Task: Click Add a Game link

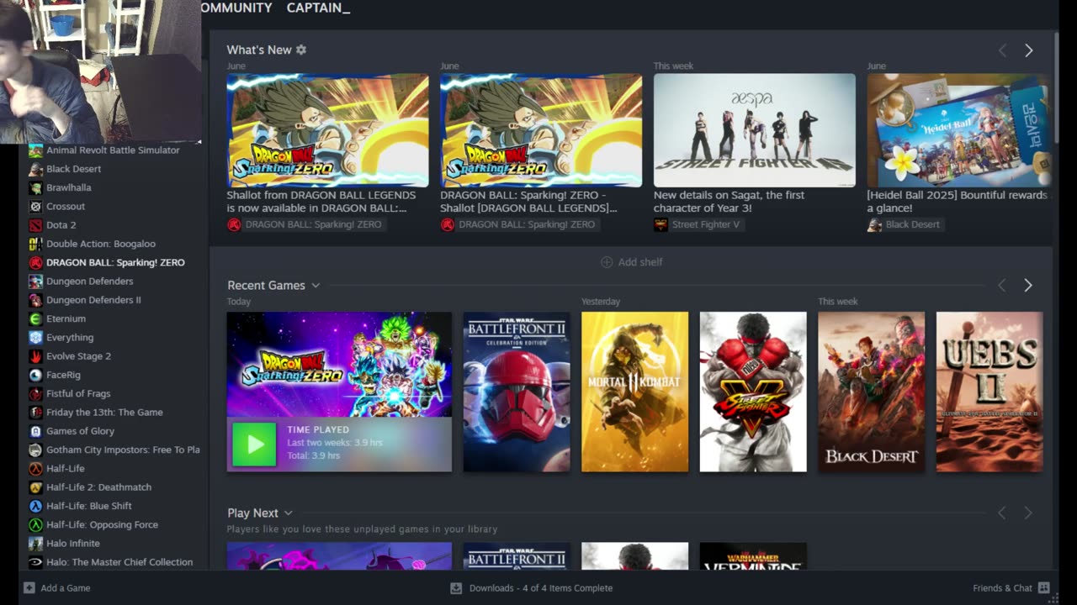Action: point(66,588)
